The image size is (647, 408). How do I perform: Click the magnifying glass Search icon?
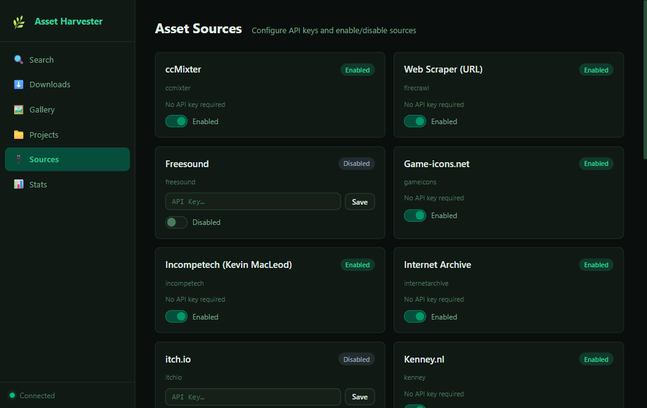point(18,60)
